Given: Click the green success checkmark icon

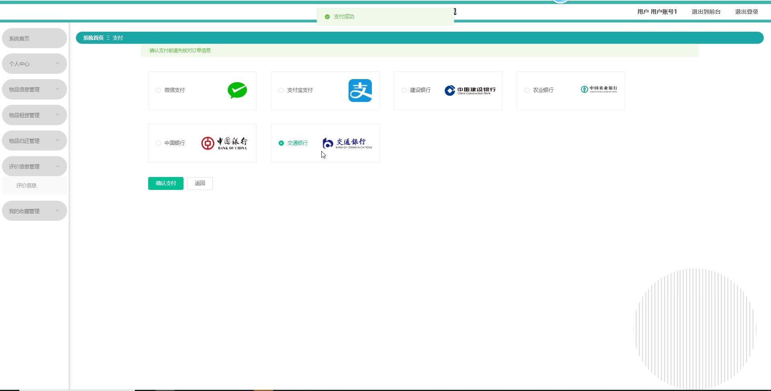Looking at the screenshot, I should [x=327, y=17].
